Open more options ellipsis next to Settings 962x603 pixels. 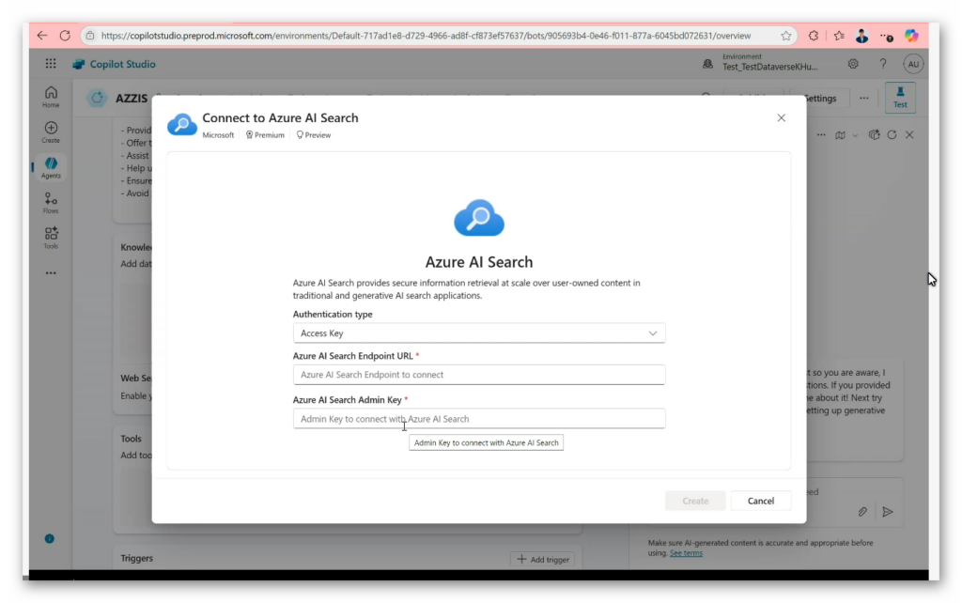point(864,98)
